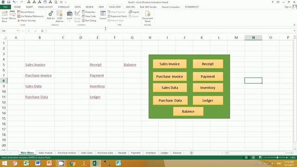Add a new sheet

click(x=191, y=153)
